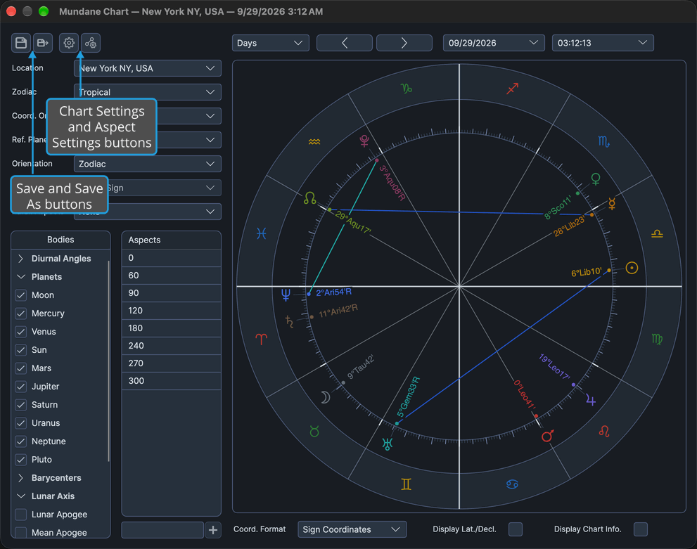
Task: Select the 270 aspect row
Action: (172, 363)
